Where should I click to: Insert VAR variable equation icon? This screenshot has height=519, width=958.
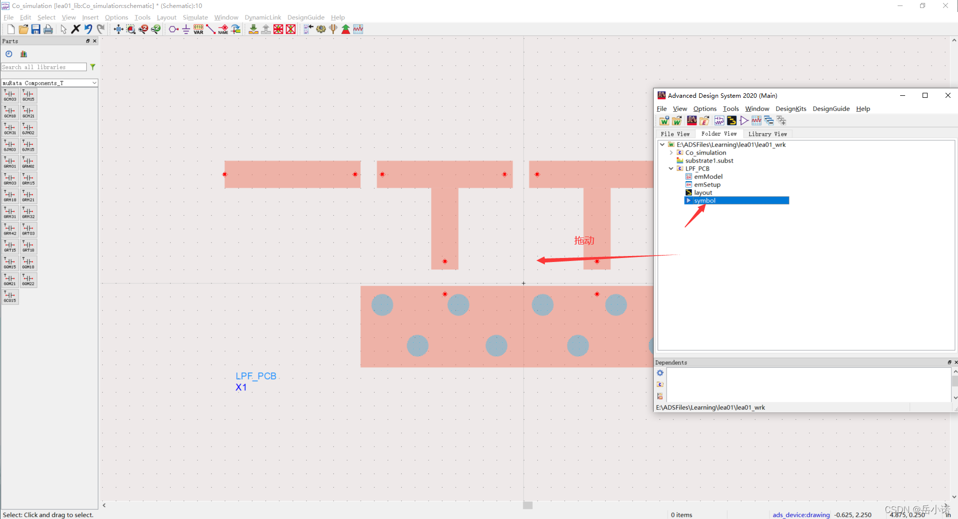tap(198, 29)
